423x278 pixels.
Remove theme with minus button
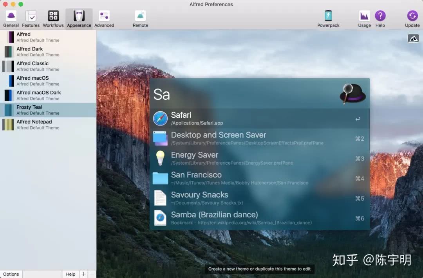pyautogui.click(x=92, y=274)
